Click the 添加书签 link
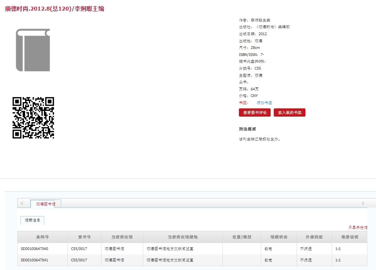The image size is (376, 270). [x=264, y=103]
